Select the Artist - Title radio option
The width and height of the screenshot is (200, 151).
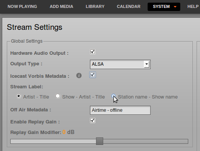[x=19, y=96]
